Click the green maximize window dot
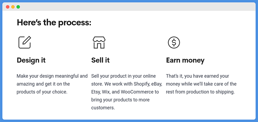258x122 pixels. coord(18,7)
